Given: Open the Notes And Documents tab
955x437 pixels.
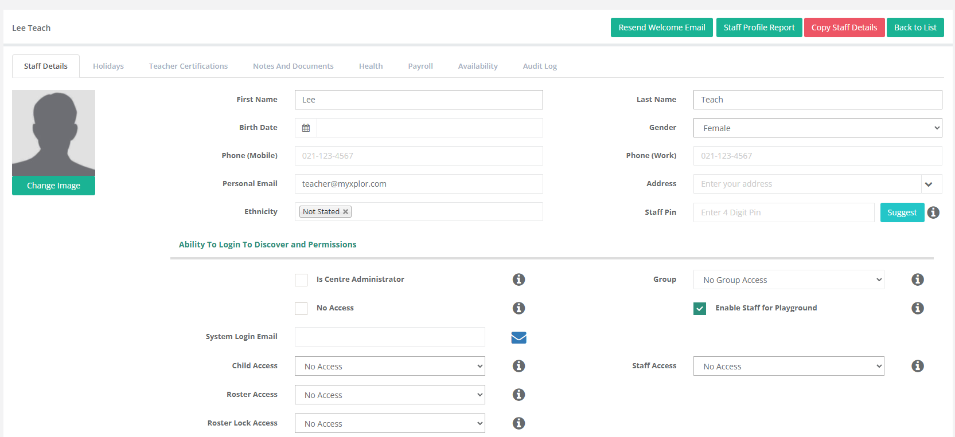Looking at the screenshot, I should (x=293, y=66).
